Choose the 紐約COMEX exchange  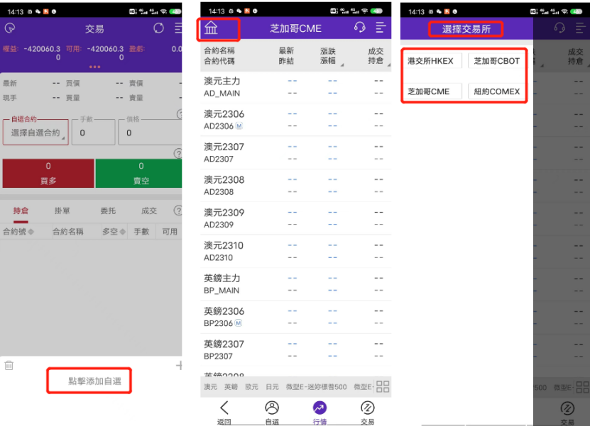496,91
